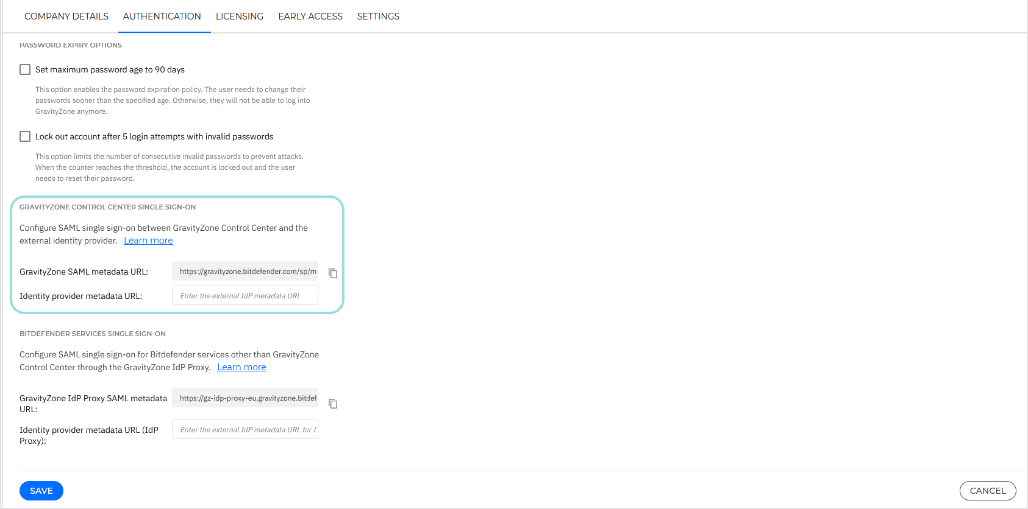Enable maximum password age of 90 days
Screen dimensions: 1028x509
point(25,69)
